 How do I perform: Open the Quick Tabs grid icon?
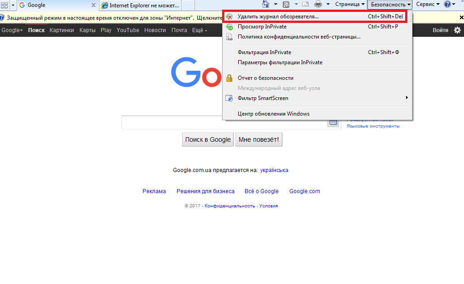click(x=4, y=5)
